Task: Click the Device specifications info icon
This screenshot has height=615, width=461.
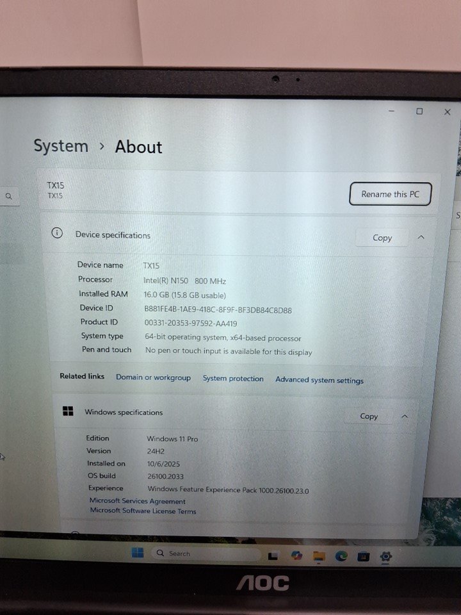Action: click(x=57, y=233)
